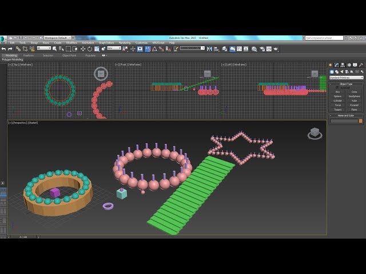Screen dimensions: 366x274
Task: Click the Redo arrow in main toolbar
Action: (10, 49)
